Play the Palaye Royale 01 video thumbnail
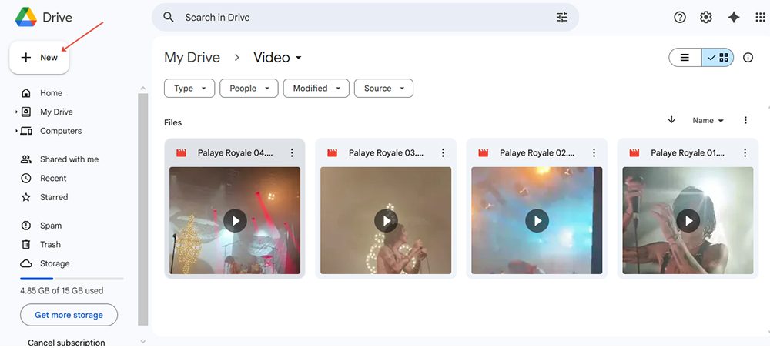The height and width of the screenshot is (348, 770). (688, 220)
